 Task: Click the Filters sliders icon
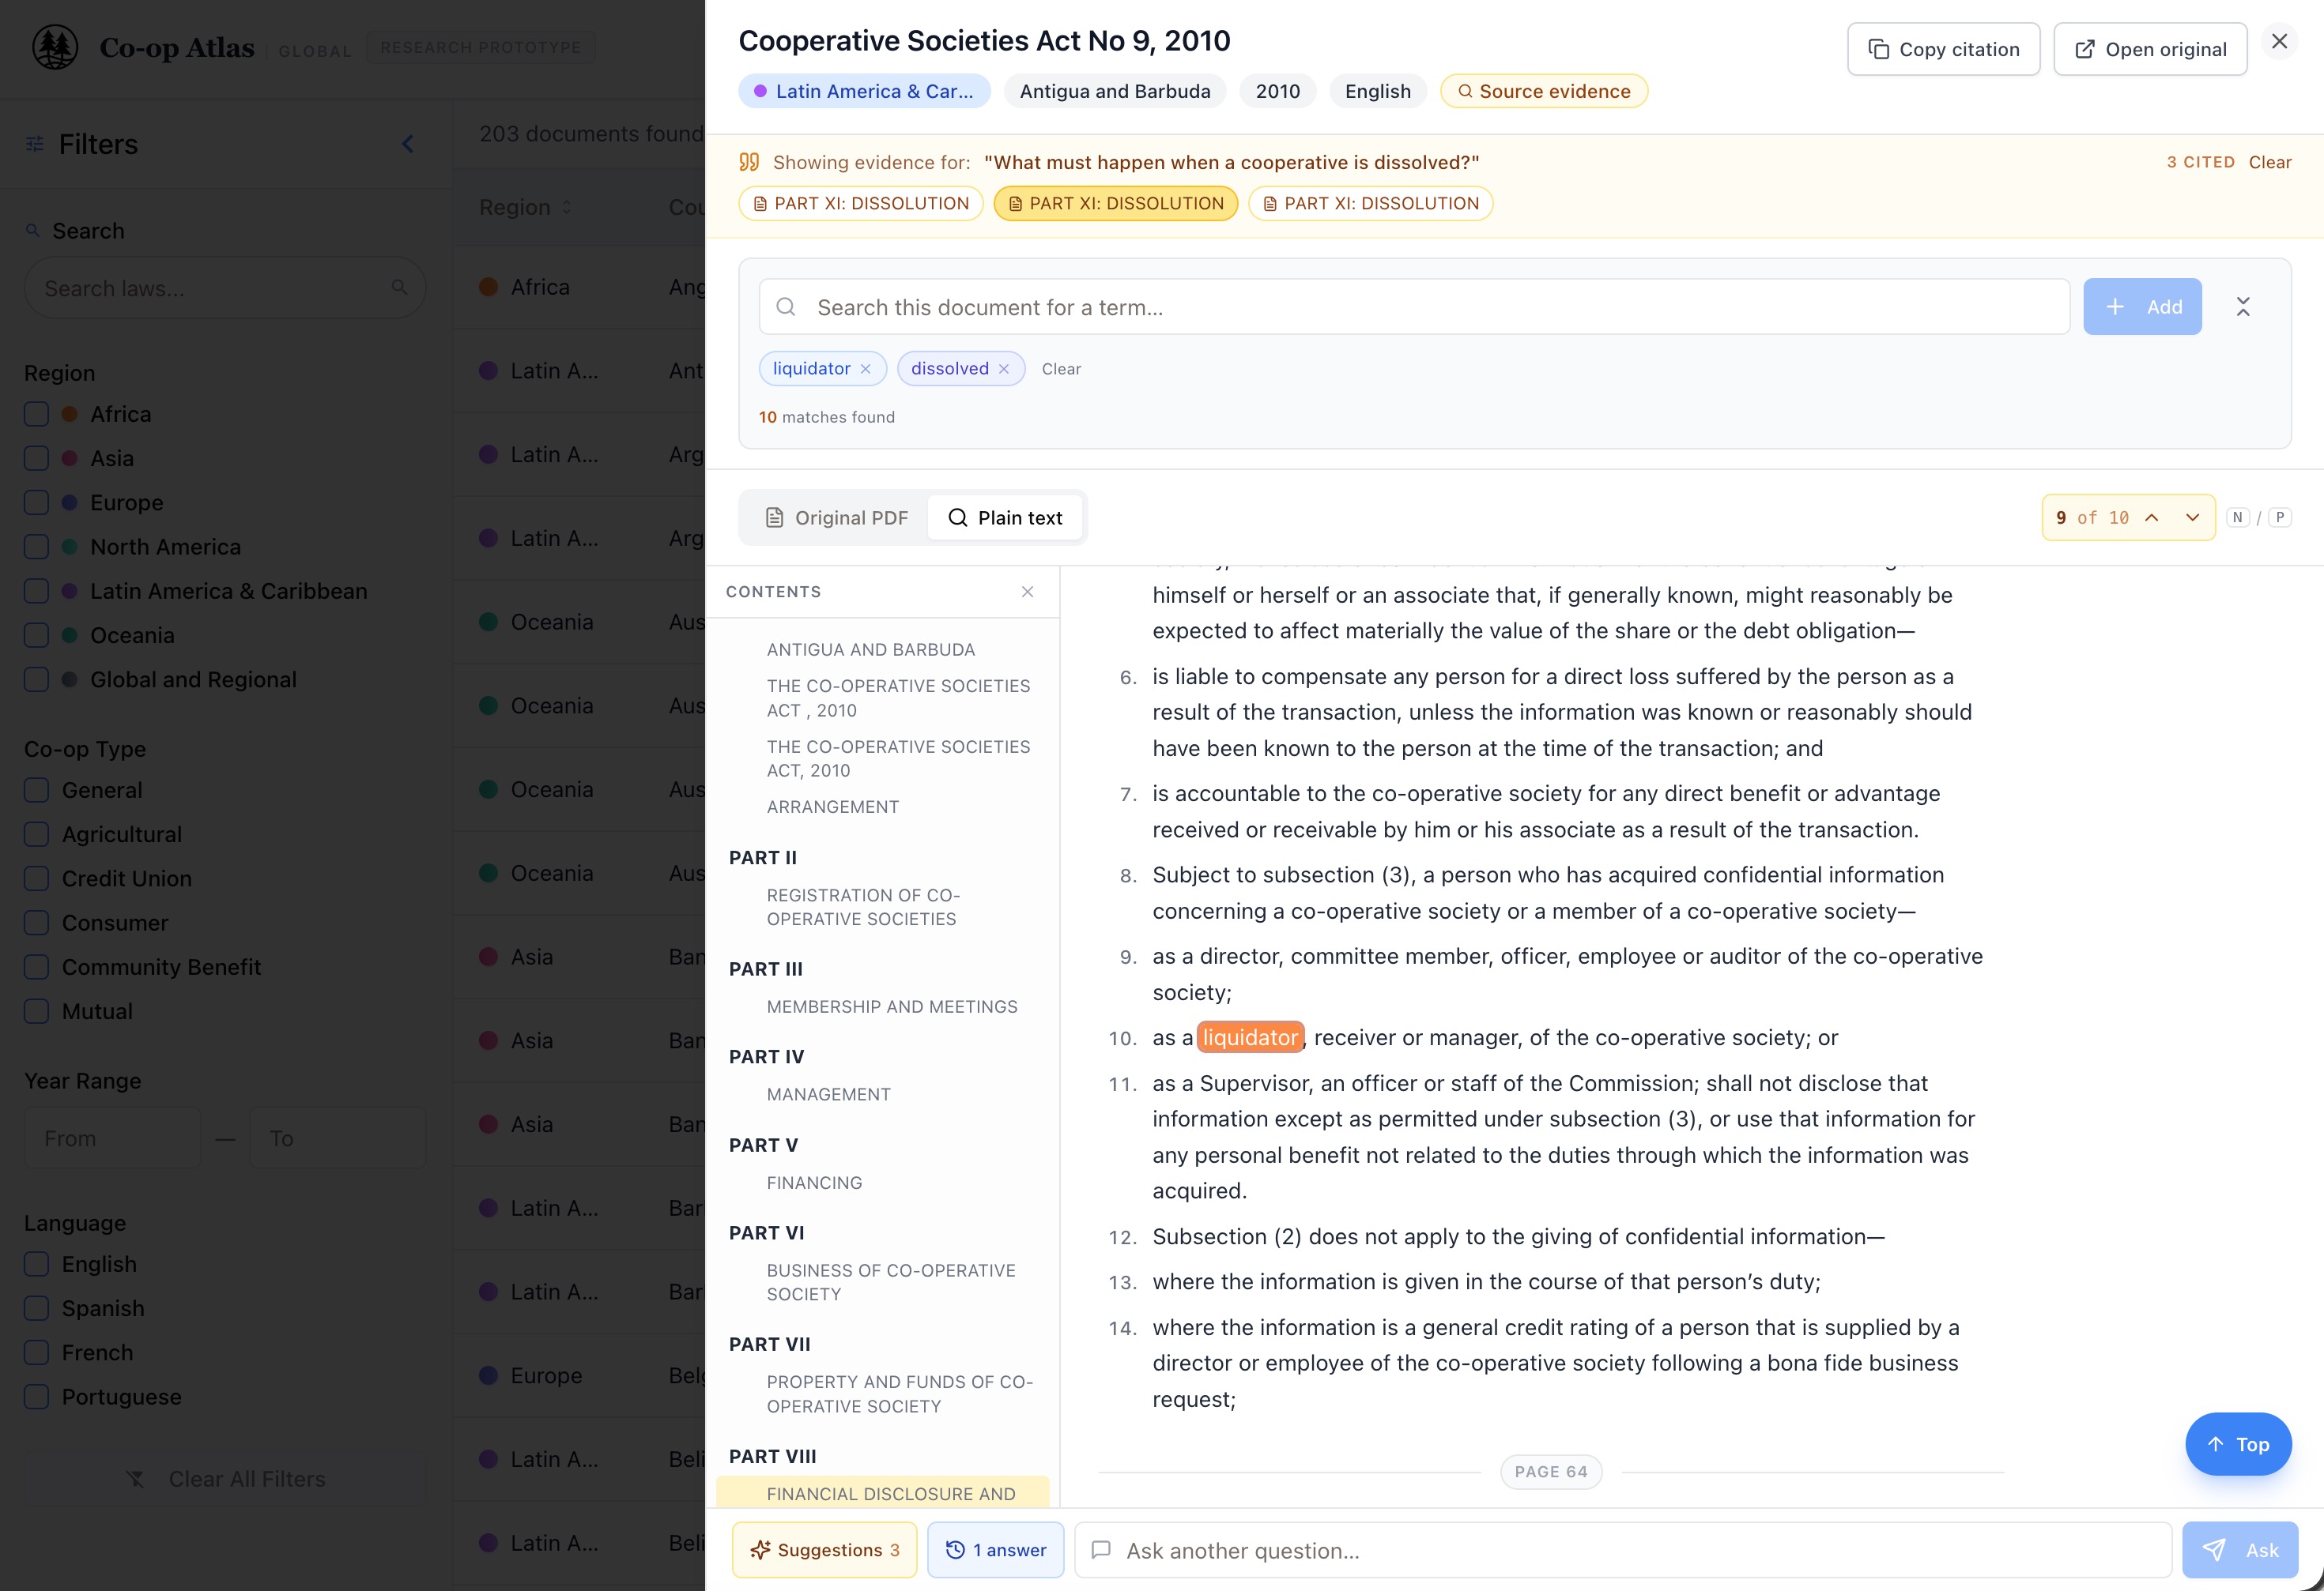(35, 144)
